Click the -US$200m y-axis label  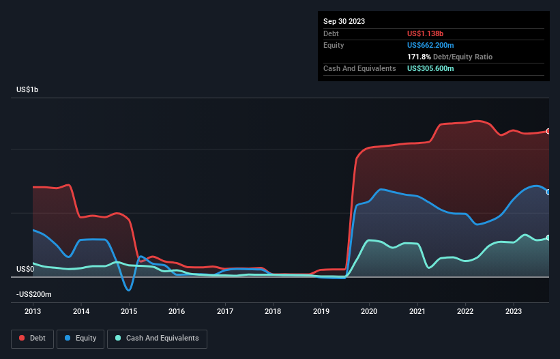click(x=34, y=294)
